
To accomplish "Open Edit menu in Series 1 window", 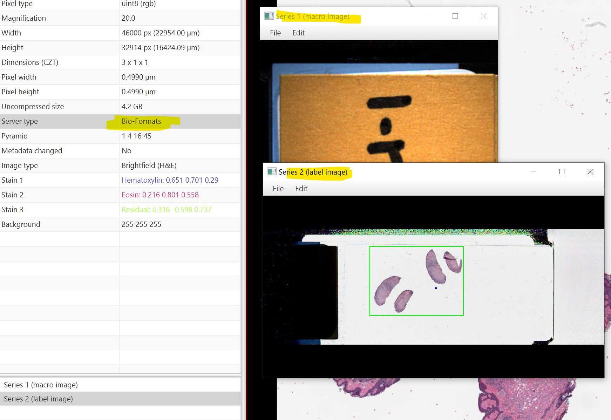I will pyautogui.click(x=298, y=33).
